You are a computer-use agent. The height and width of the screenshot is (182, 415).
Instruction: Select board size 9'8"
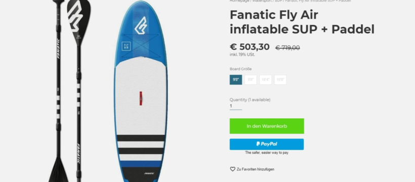(251, 80)
